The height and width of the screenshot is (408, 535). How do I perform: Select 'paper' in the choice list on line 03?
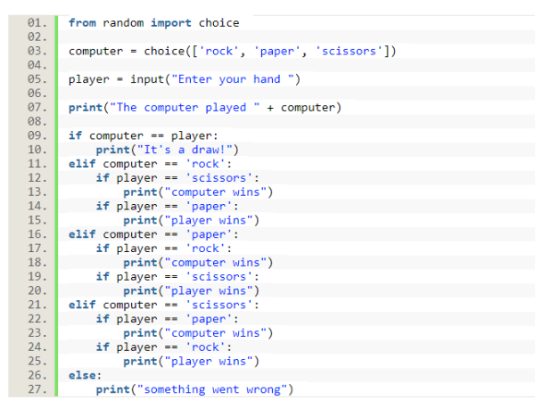pos(277,51)
